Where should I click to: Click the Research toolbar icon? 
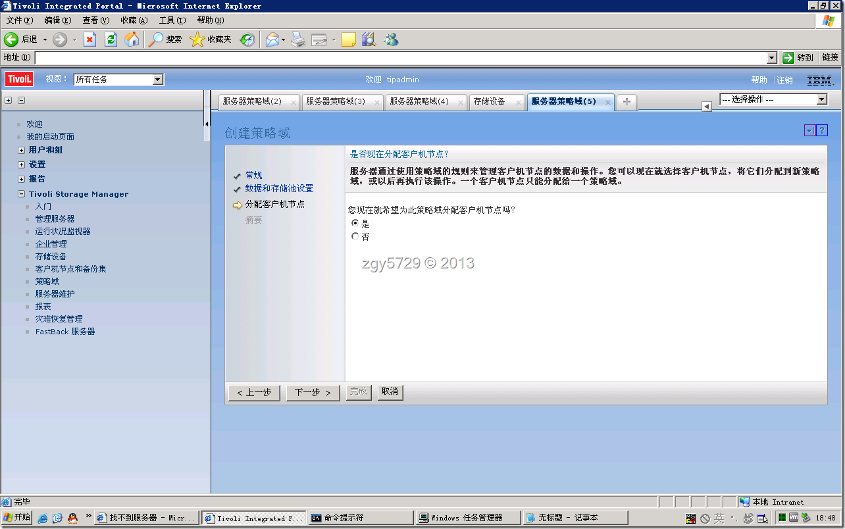point(369,39)
